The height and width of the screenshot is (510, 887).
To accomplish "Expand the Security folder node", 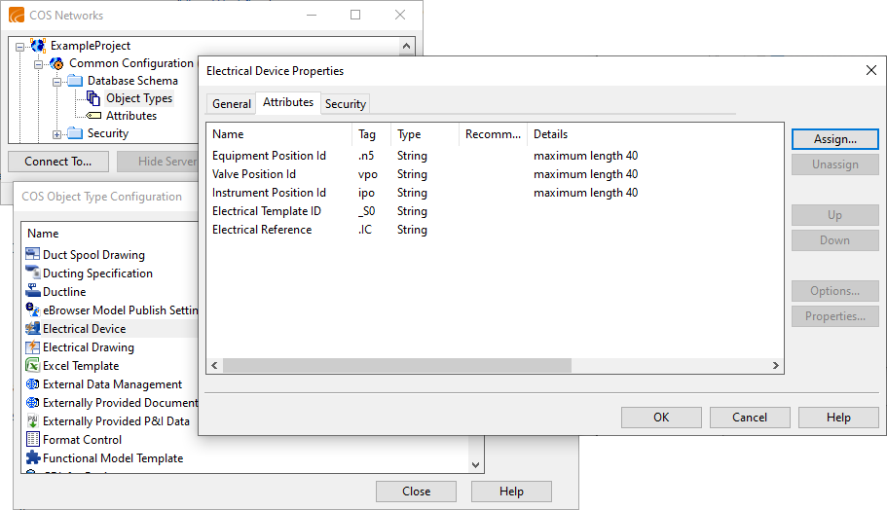I will tap(57, 133).
